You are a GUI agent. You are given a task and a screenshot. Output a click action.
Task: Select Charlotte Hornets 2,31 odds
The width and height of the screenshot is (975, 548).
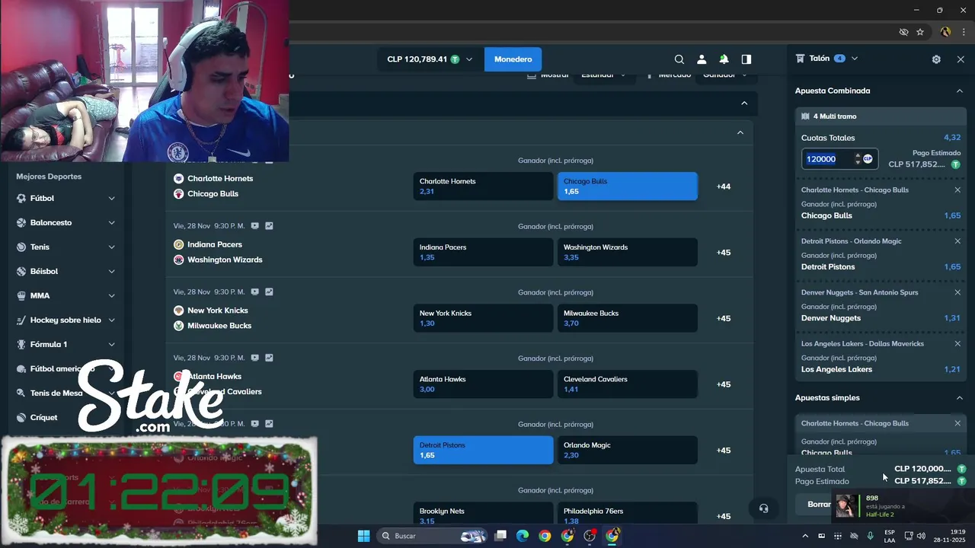click(x=483, y=186)
